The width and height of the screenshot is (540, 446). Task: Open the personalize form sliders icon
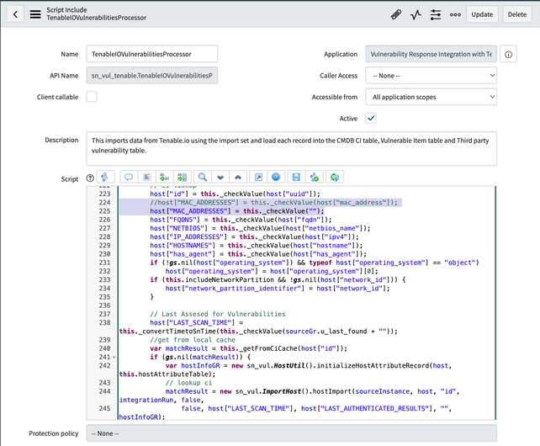pyautogui.click(x=436, y=14)
